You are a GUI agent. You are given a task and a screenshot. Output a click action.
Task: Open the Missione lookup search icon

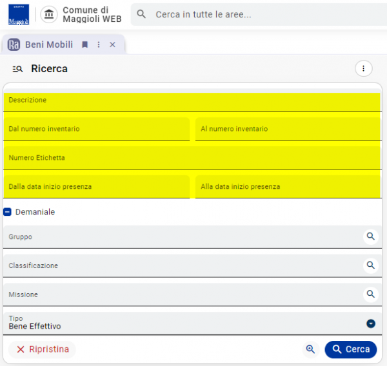371,294
